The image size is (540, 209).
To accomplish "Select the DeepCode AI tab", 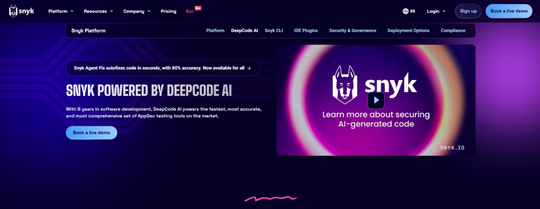I will click(x=245, y=31).
